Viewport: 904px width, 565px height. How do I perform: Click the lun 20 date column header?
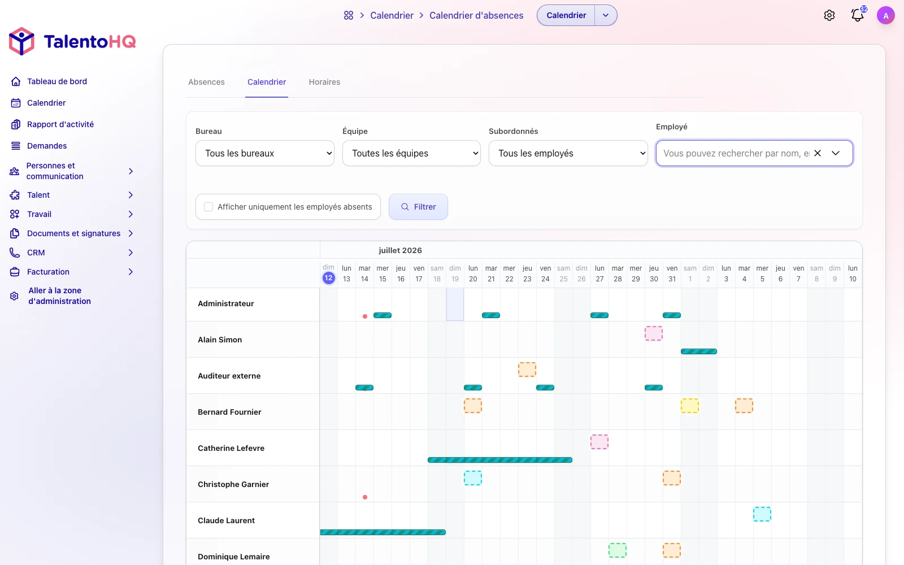pyautogui.click(x=473, y=273)
